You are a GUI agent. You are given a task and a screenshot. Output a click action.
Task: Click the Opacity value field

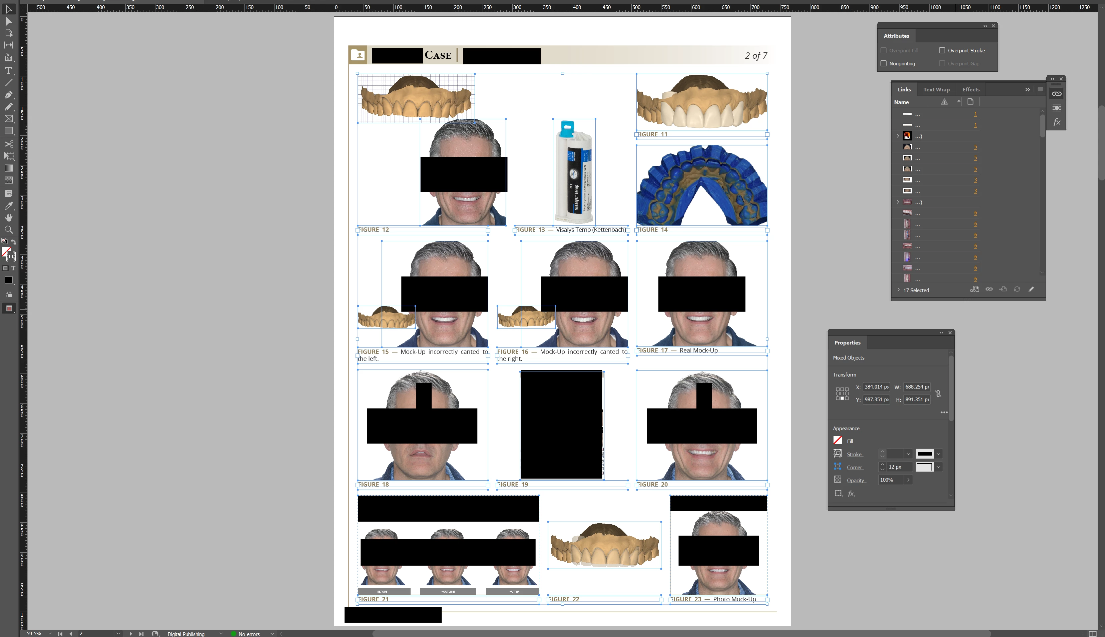(891, 480)
